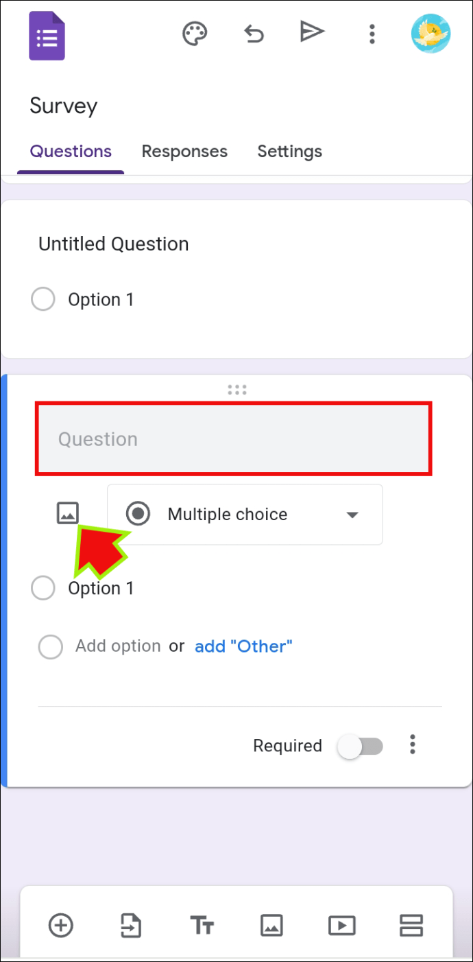The height and width of the screenshot is (962, 473).
Task: Open the theme customization palette
Action: [x=194, y=32]
